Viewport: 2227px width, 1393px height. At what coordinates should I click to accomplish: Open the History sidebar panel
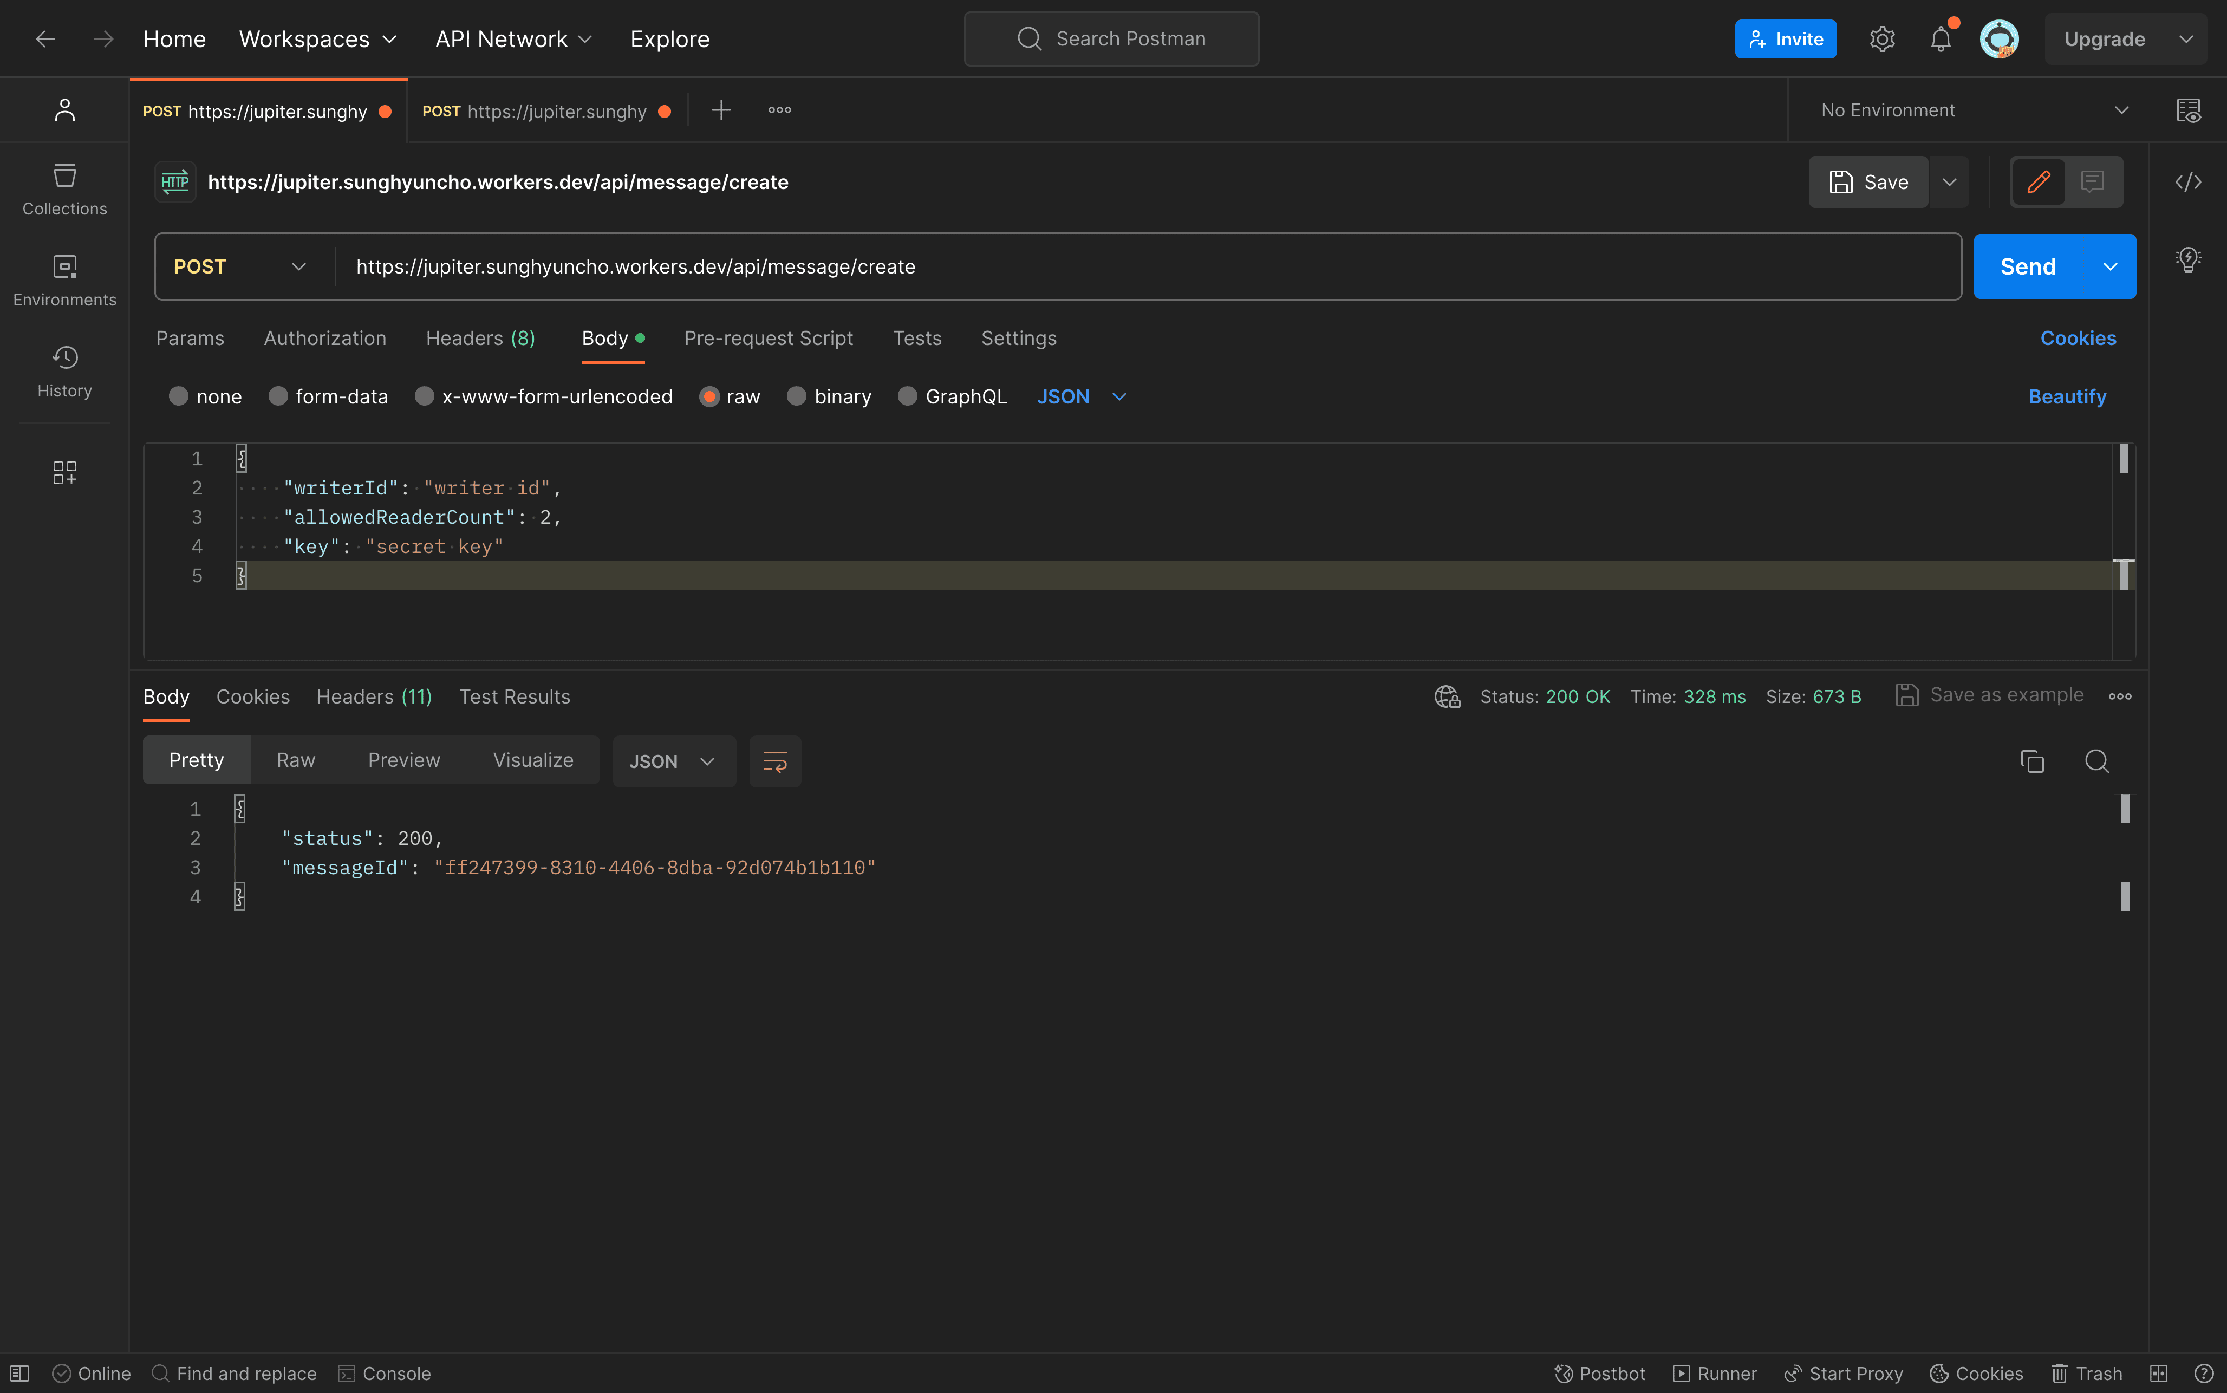64,370
